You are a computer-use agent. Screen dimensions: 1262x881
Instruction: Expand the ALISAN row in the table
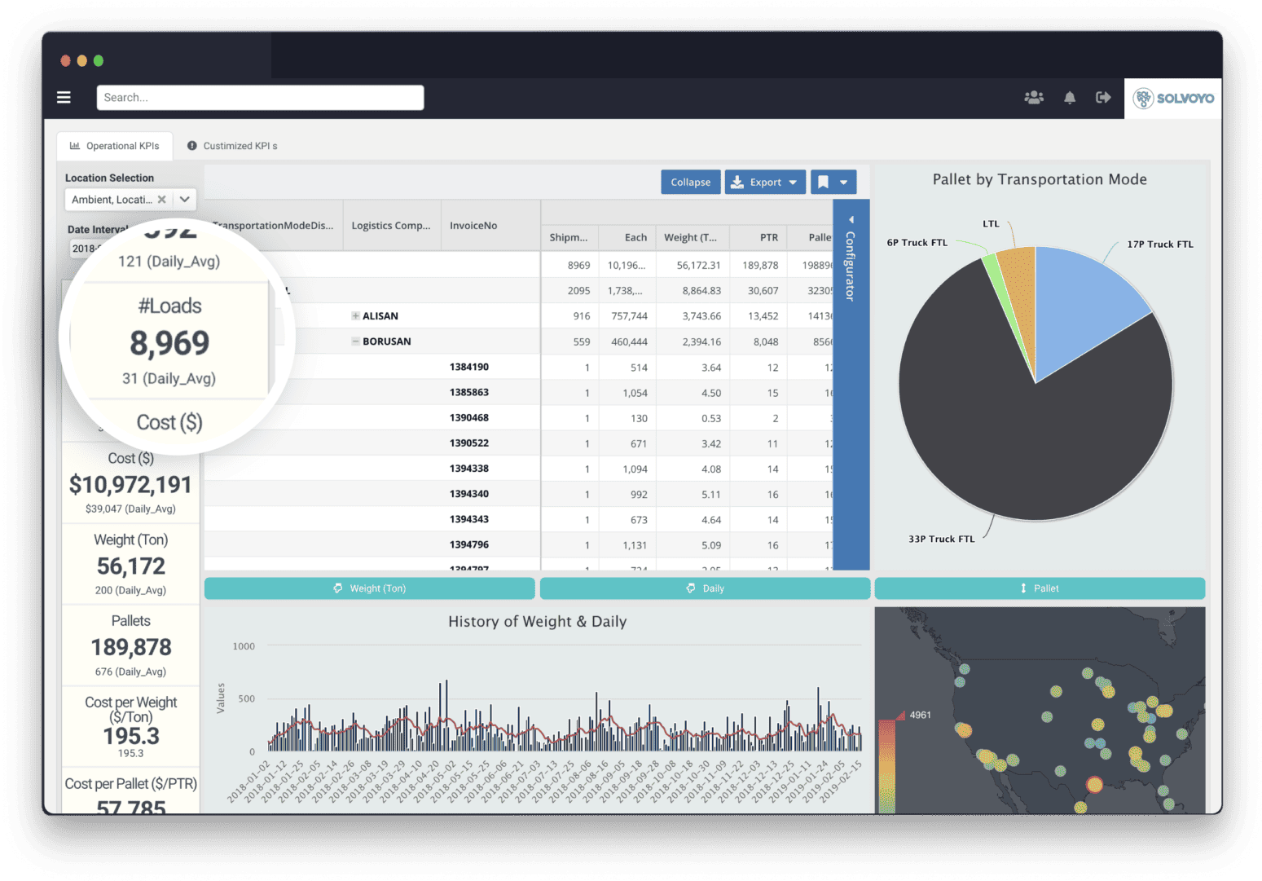354,315
